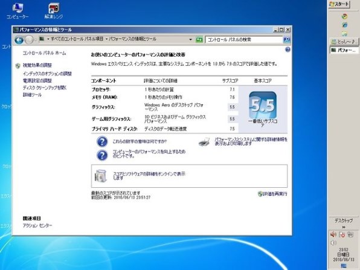Click the printer icon for detailed info
This screenshot has width=360, height=270.
pos(204,142)
